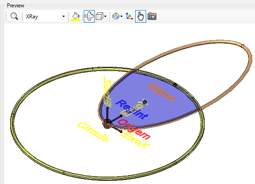Click the paint bucket background color icon

pyautogui.click(x=75, y=16)
